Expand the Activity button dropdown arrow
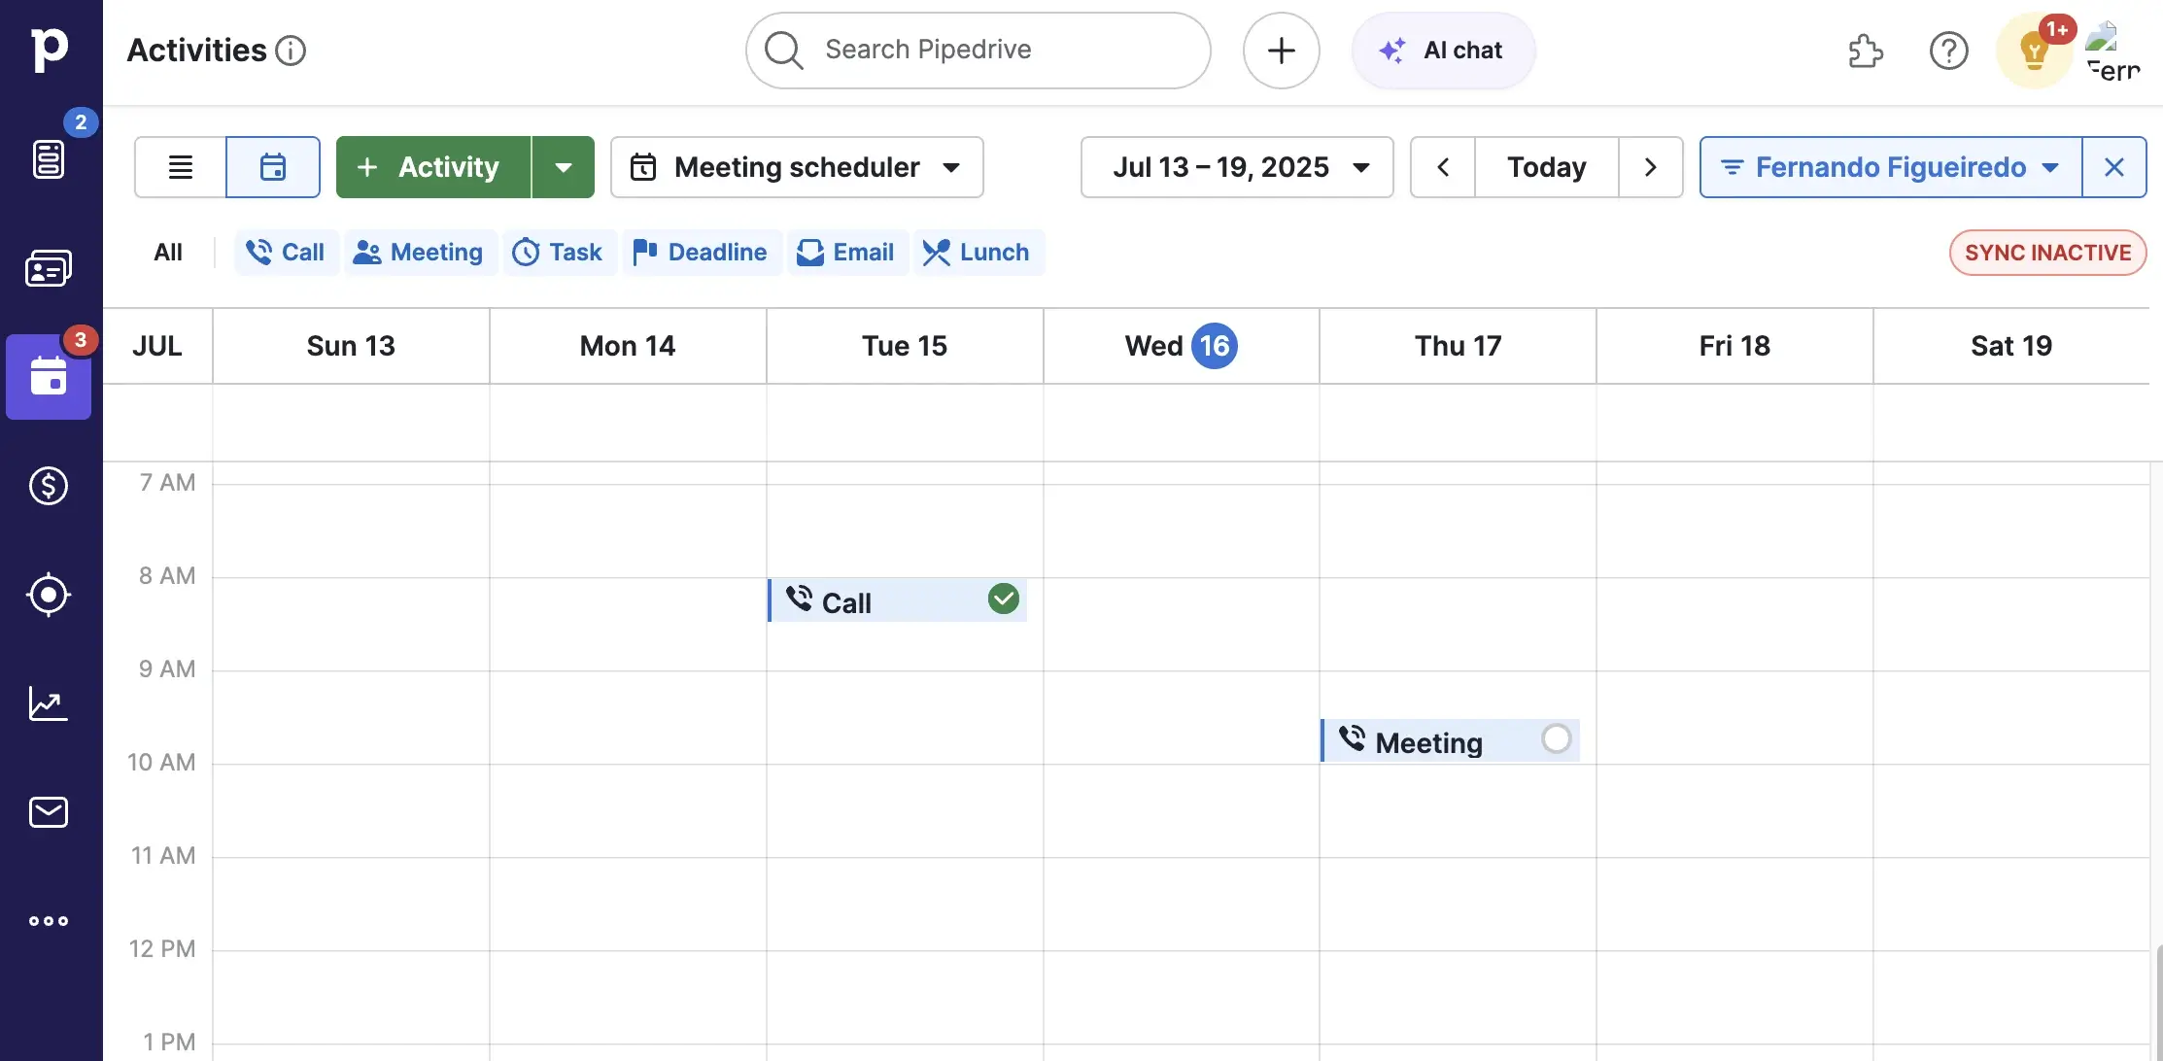Viewport: 2163px width, 1061px height. (x=564, y=167)
